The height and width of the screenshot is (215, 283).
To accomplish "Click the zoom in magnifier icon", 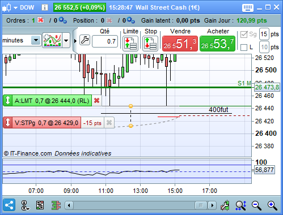I will pos(272,205).
